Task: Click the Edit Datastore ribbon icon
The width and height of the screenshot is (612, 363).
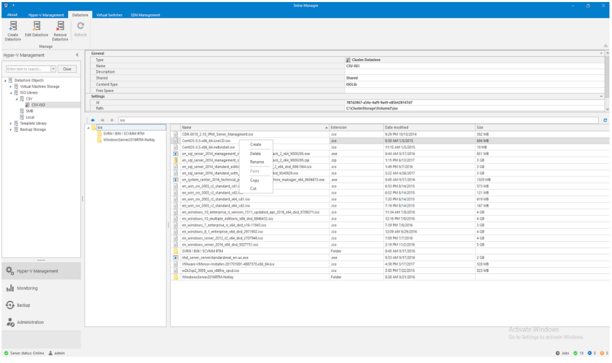Action: 36,26
